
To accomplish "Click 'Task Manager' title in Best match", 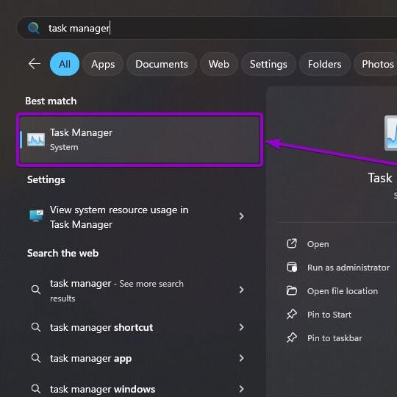I will [82, 132].
